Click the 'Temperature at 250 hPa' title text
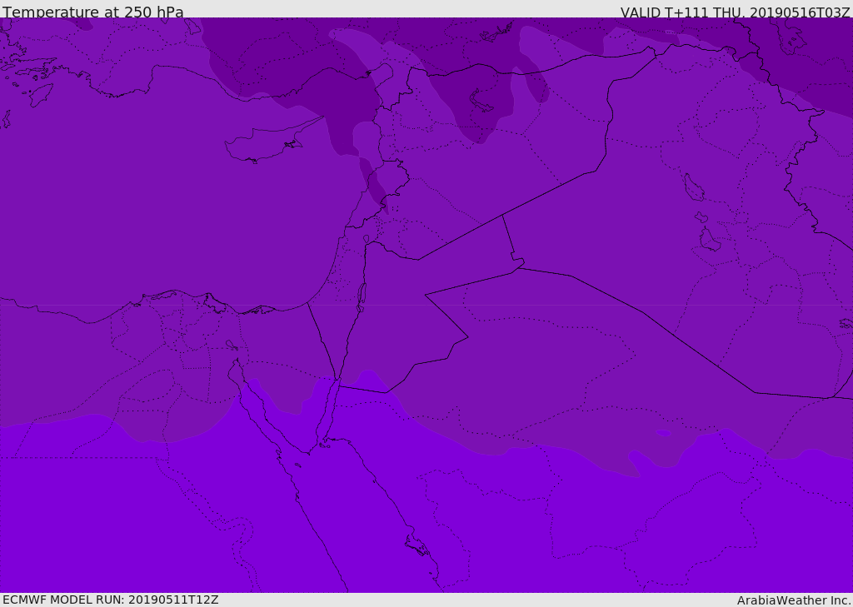This screenshot has height=607, width=853. click(x=93, y=12)
